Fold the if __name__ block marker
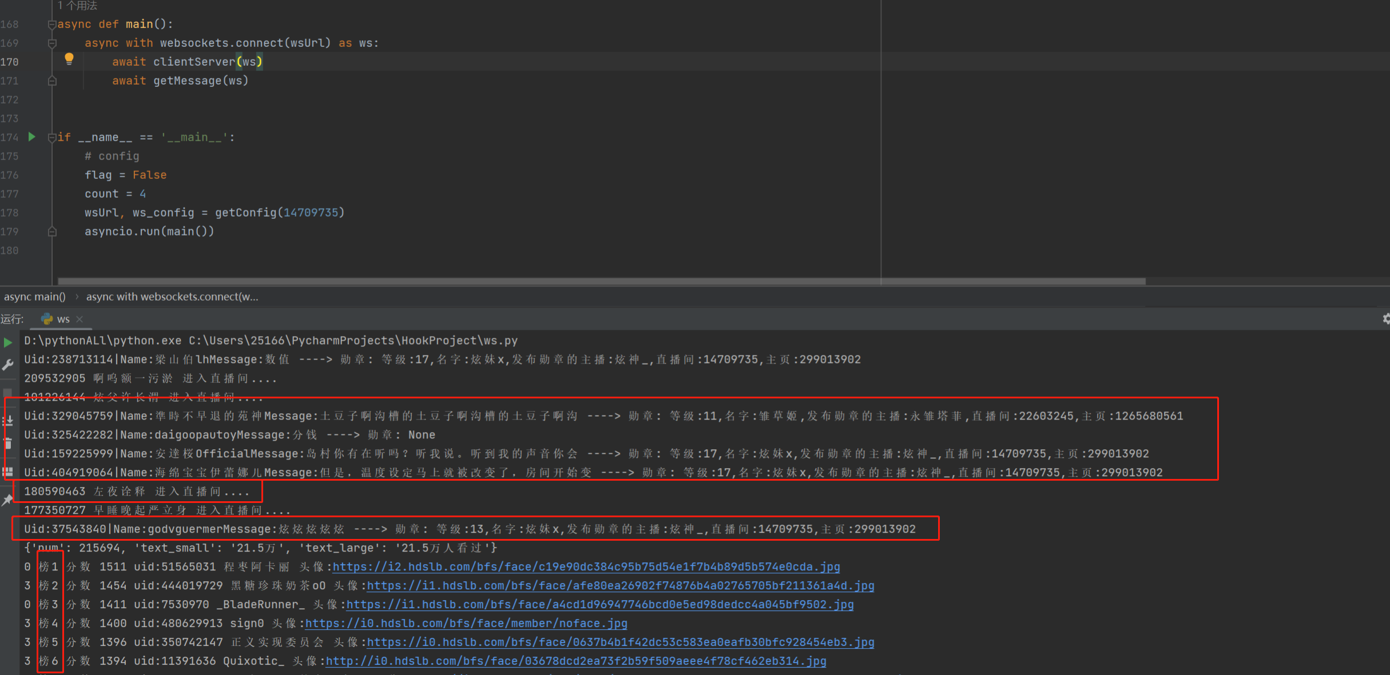The height and width of the screenshot is (675, 1390). pyautogui.click(x=52, y=137)
